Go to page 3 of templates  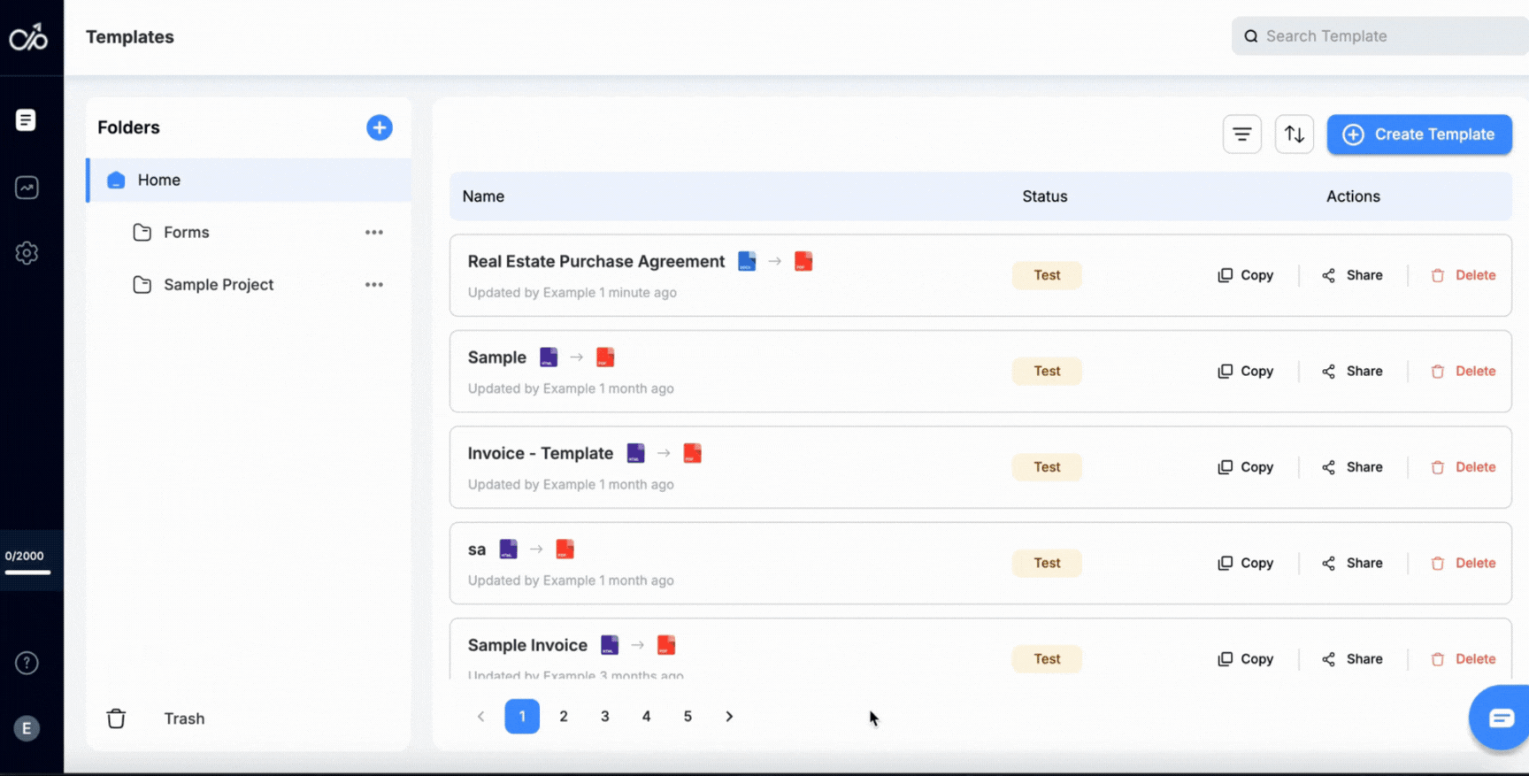tap(605, 717)
